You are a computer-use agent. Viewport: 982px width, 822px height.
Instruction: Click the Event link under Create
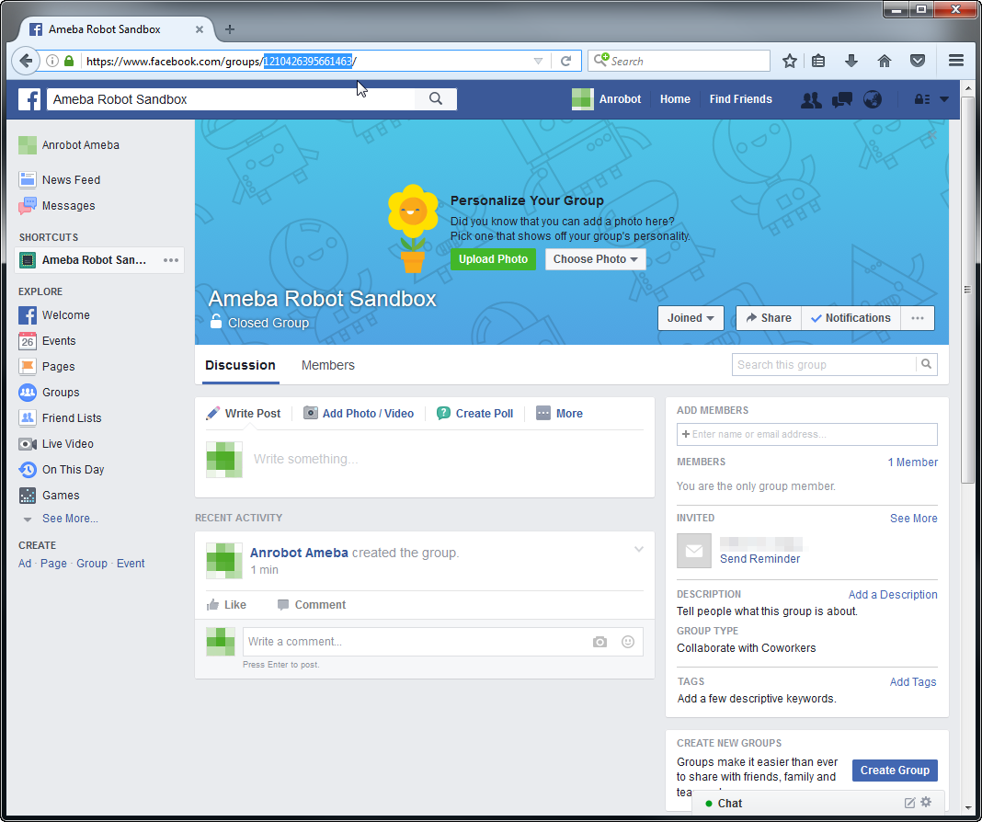coord(131,563)
